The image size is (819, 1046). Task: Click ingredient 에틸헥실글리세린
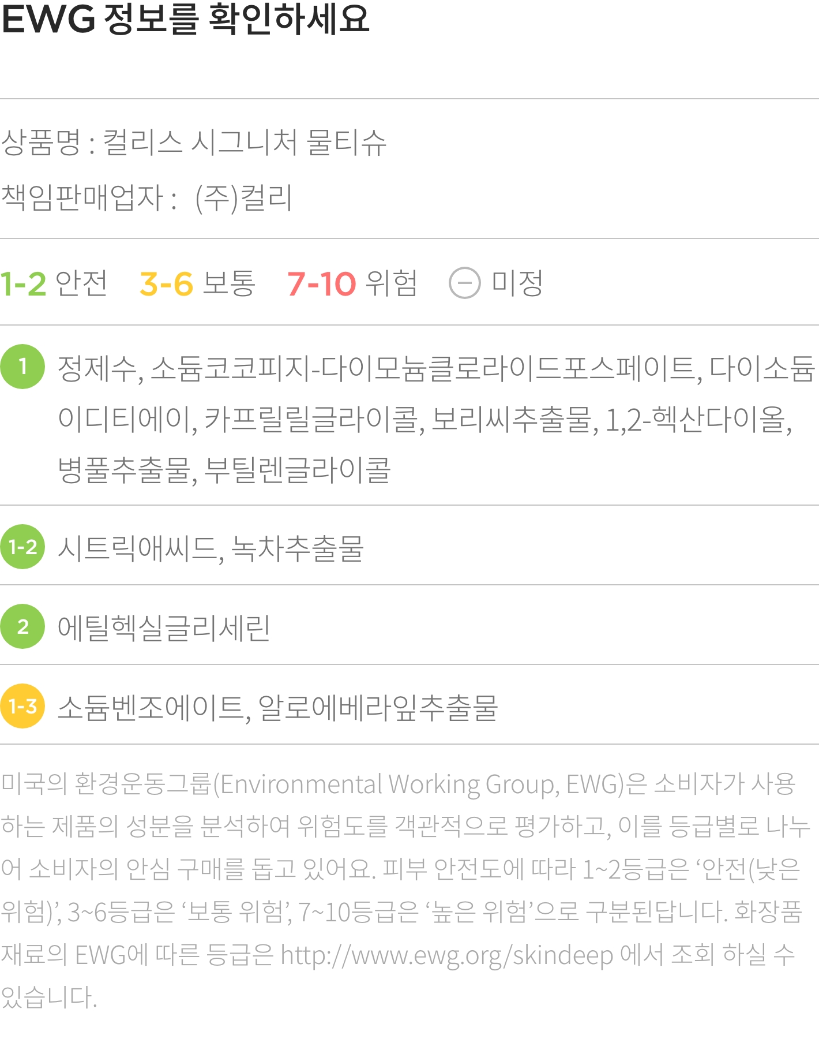coord(164,627)
